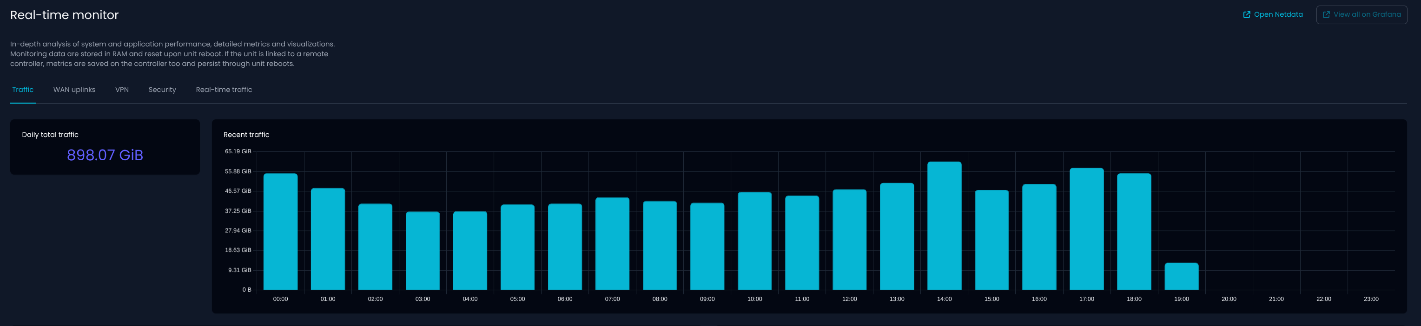
Task: Click the Grafana external link icon
Action: point(1326,15)
